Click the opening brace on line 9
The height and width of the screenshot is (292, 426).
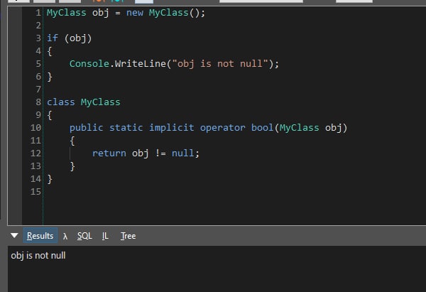[x=50, y=115]
